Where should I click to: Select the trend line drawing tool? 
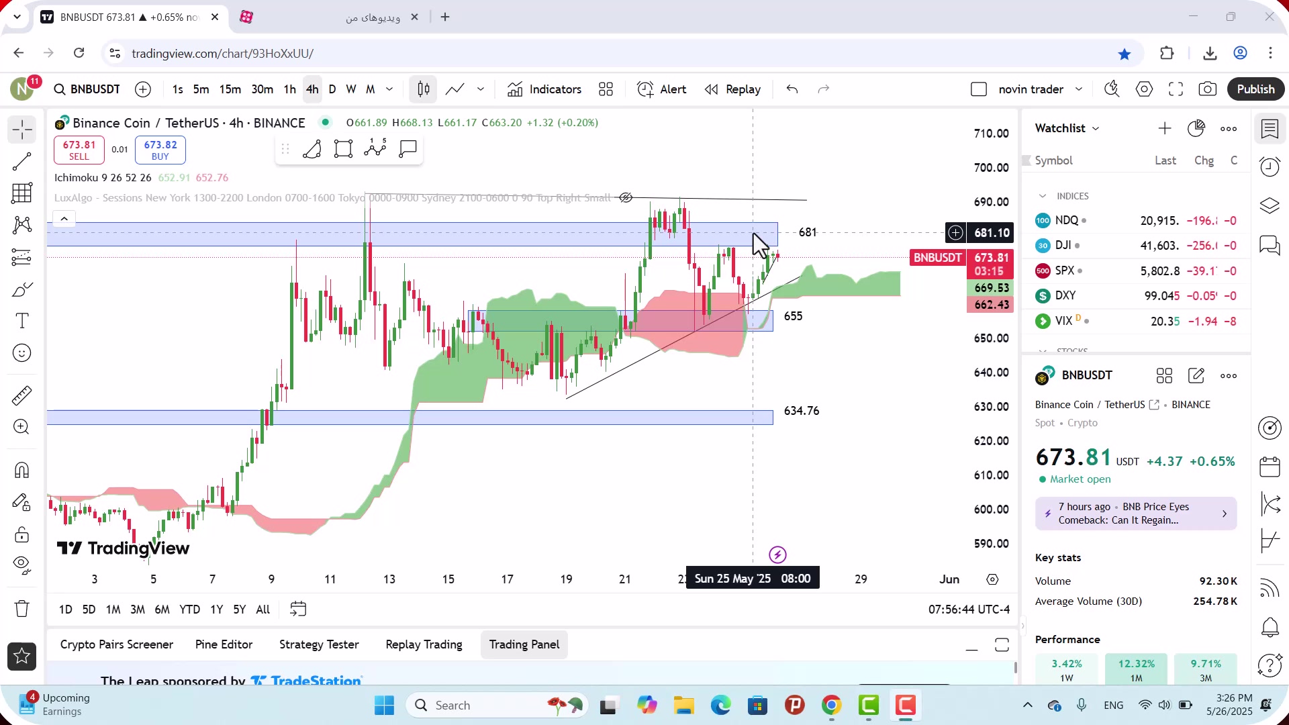coord(21,161)
